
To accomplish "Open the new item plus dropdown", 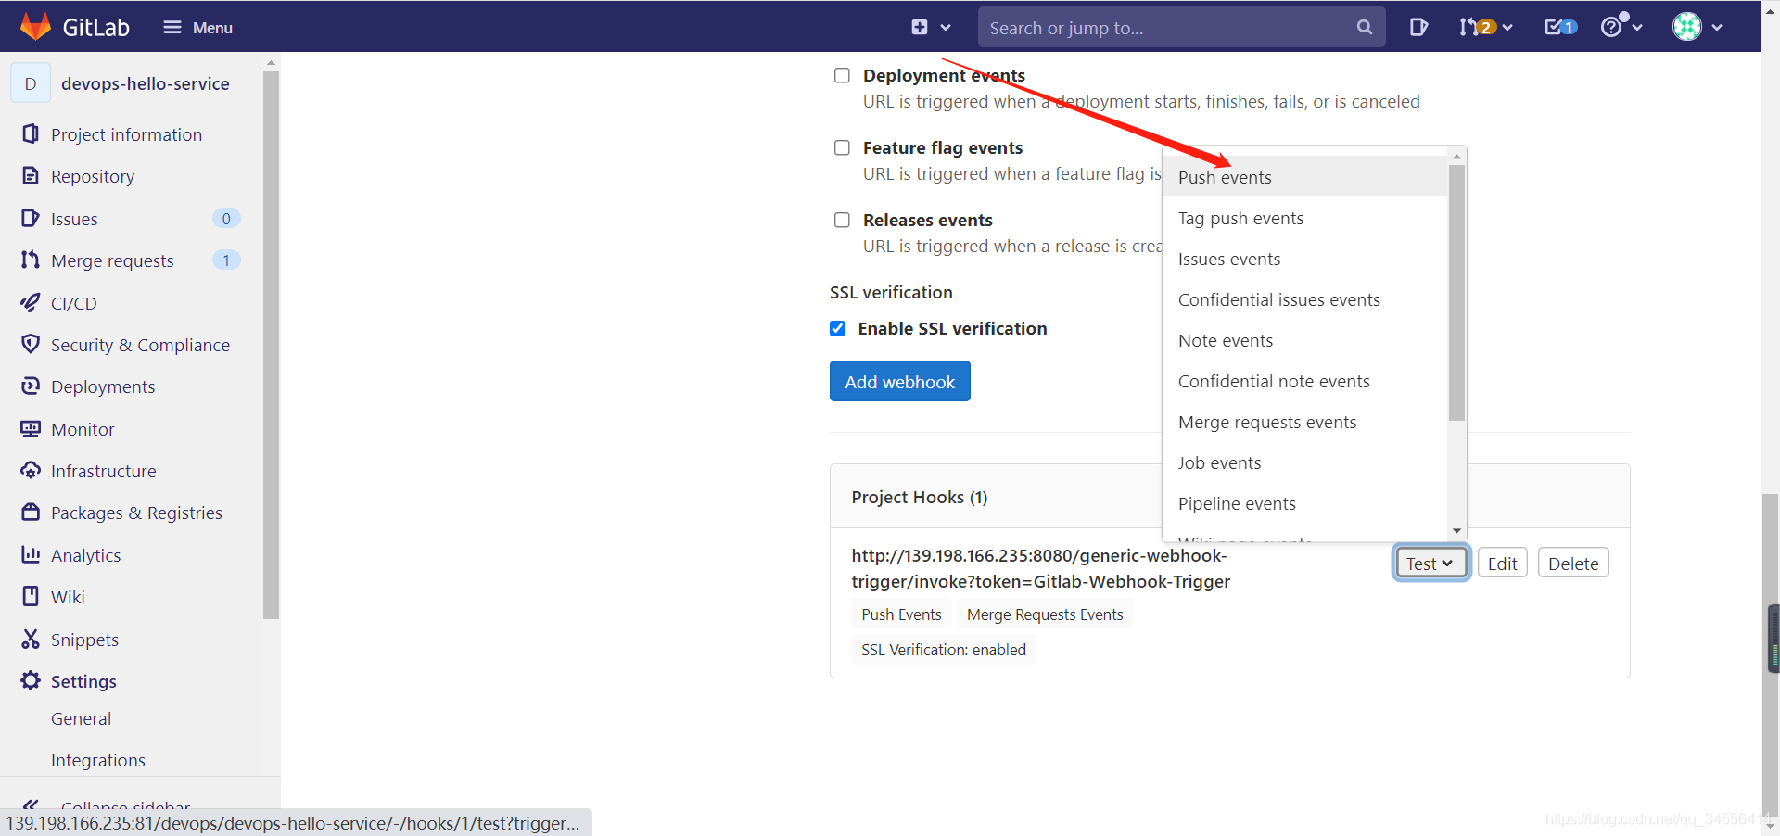I will [x=932, y=27].
